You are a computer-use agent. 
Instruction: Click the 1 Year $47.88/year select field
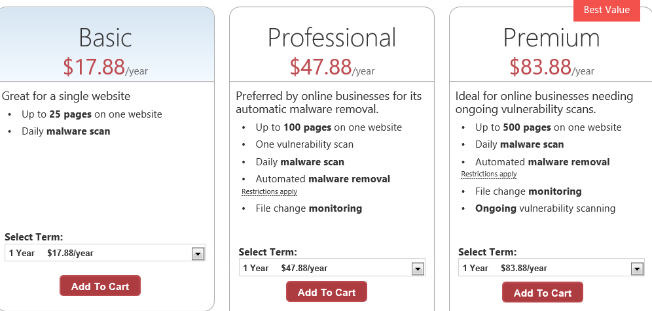point(332,268)
